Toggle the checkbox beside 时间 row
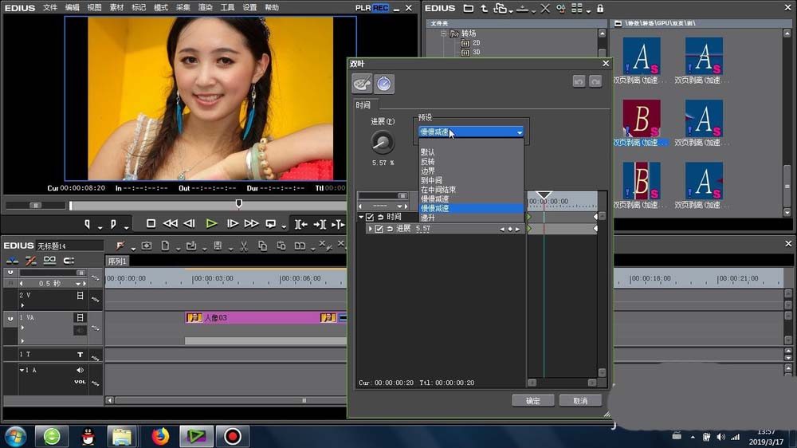Screen dimensions: 797x448 click(370, 217)
